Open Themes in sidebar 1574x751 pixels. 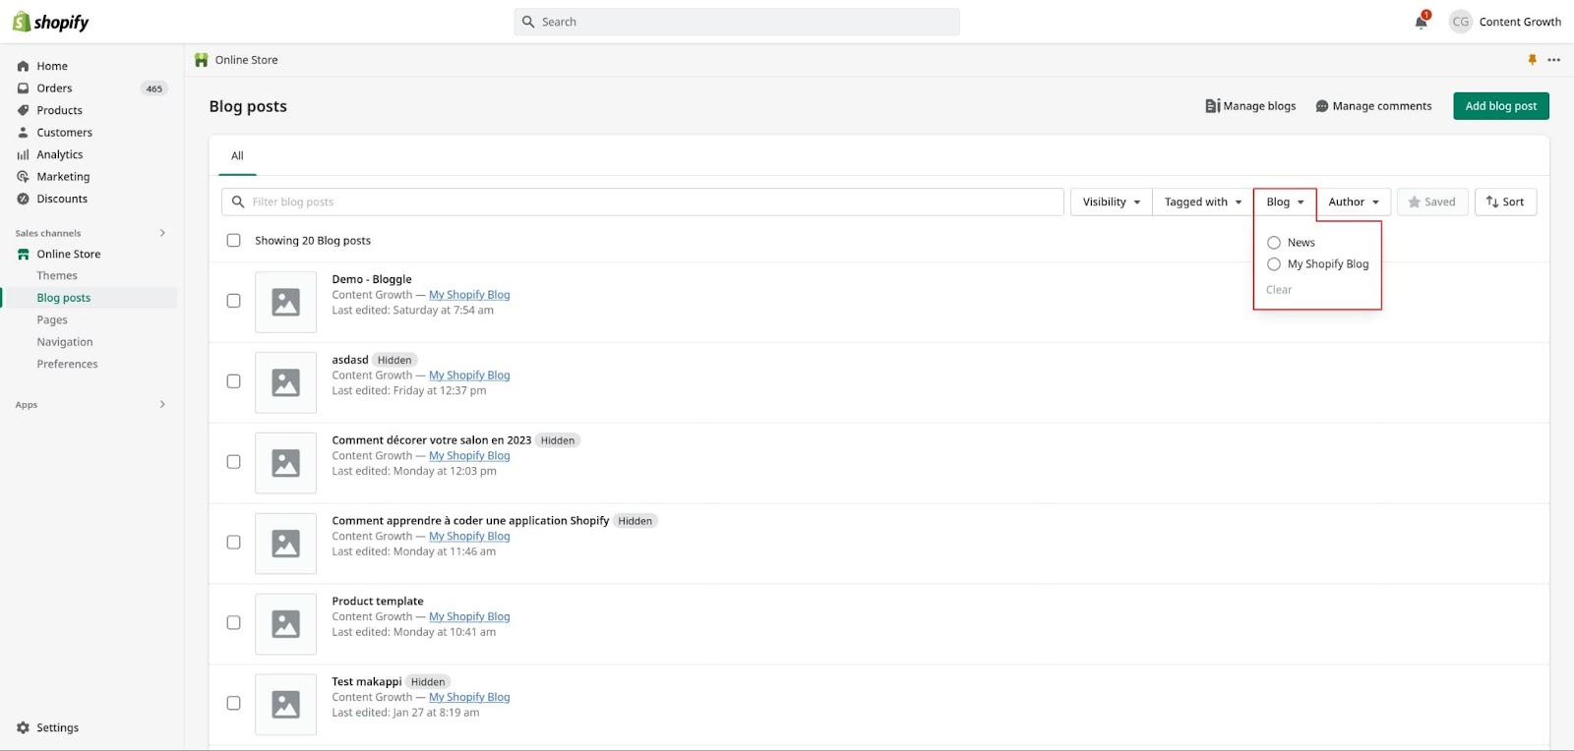57,276
